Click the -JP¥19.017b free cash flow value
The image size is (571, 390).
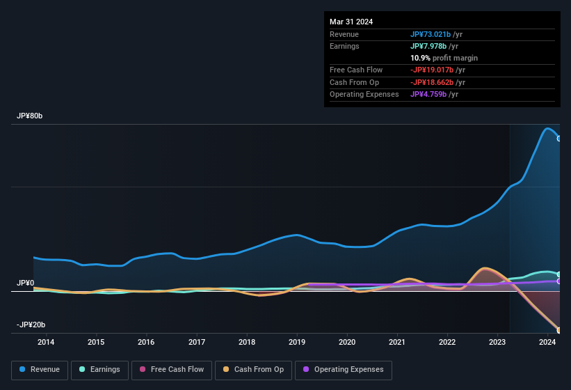coord(432,70)
